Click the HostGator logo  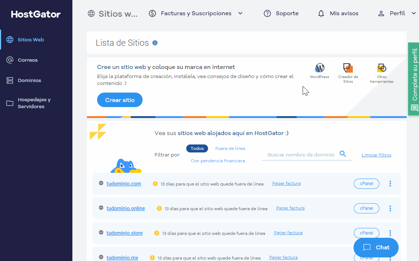pyautogui.click(x=36, y=14)
